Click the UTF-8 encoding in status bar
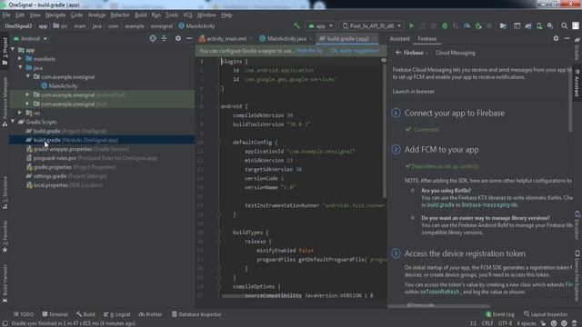The image size is (582, 327). (x=506, y=323)
